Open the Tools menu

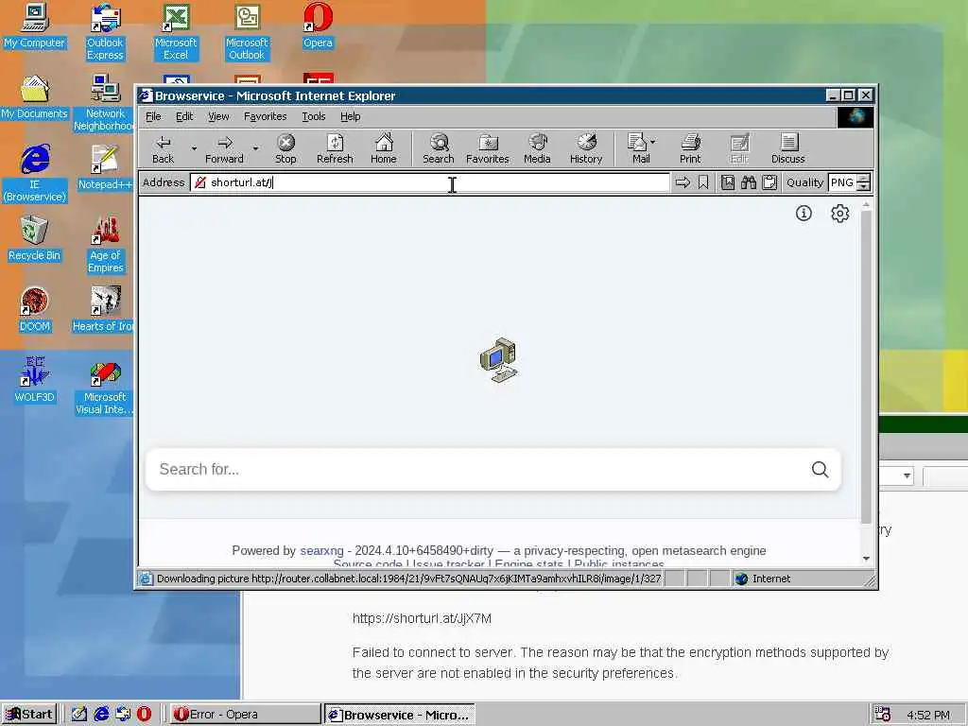tap(313, 116)
